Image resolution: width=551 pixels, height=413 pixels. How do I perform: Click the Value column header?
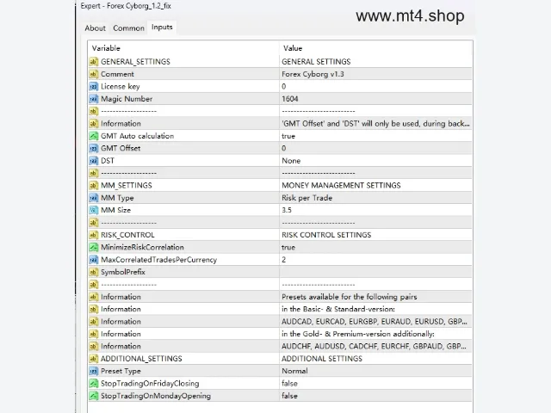click(x=375, y=48)
